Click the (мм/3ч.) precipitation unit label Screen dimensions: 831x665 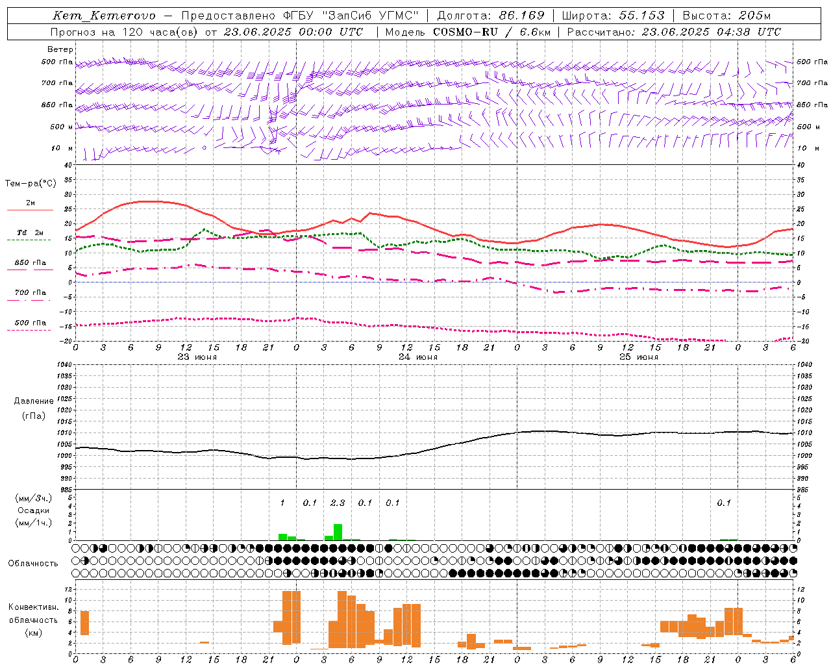pyautogui.click(x=34, y=499)
